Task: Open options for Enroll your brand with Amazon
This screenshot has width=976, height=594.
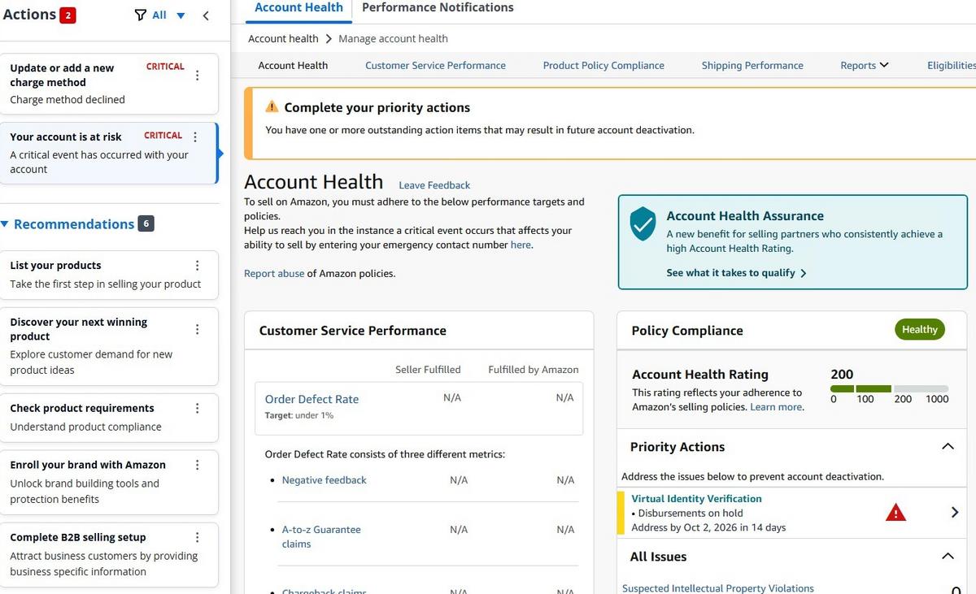Action: (198, 465)
